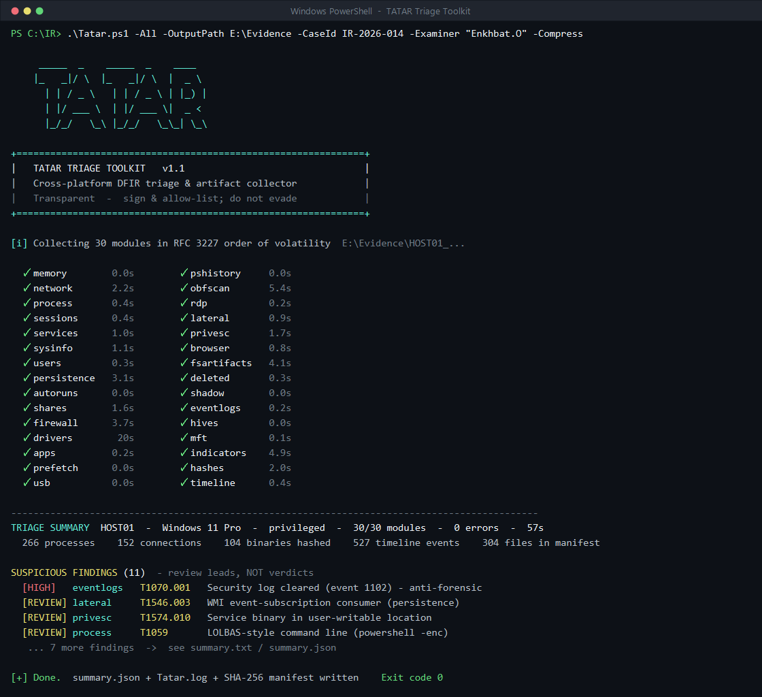Click the 'T1070.001' technique ID
This screenshot has height=697, width=762.
click(165, 587)
